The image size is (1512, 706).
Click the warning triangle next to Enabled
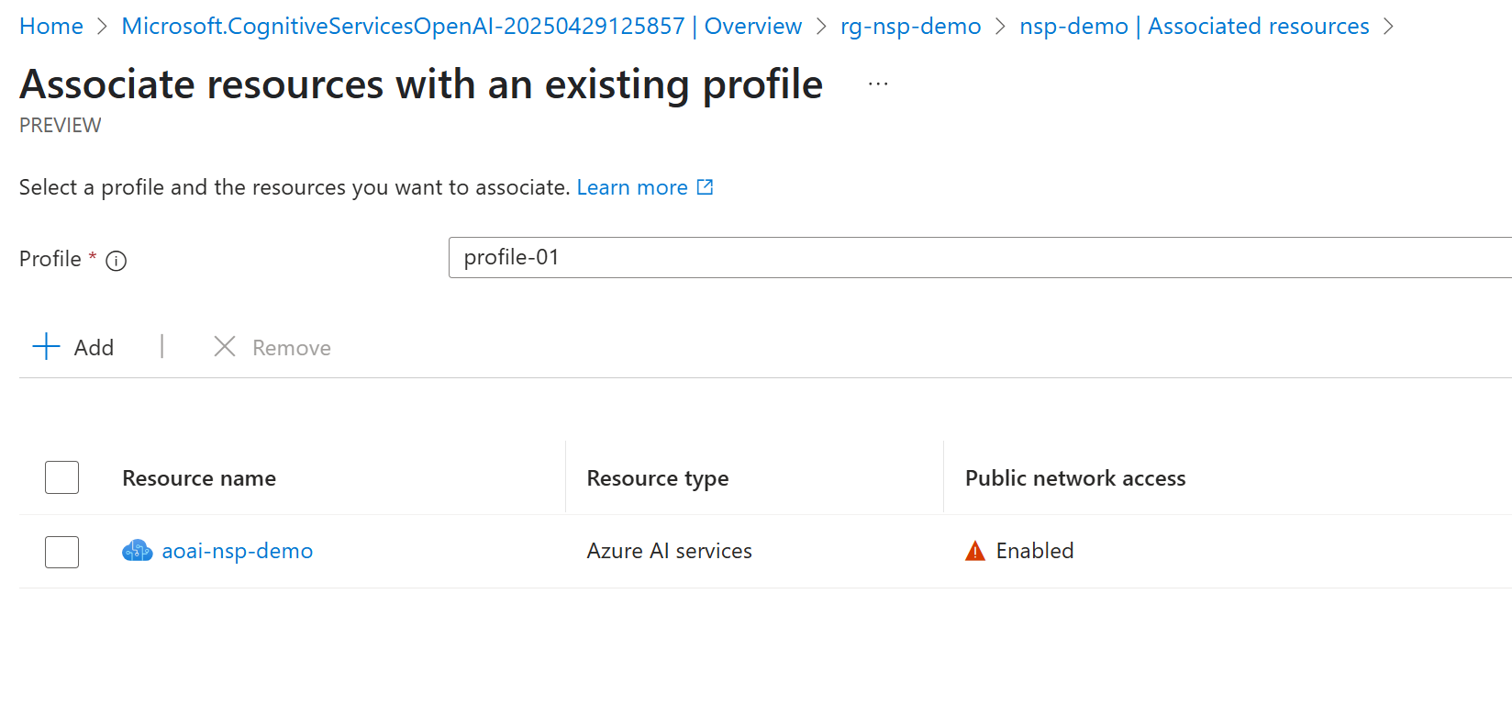tap(975, 551)
